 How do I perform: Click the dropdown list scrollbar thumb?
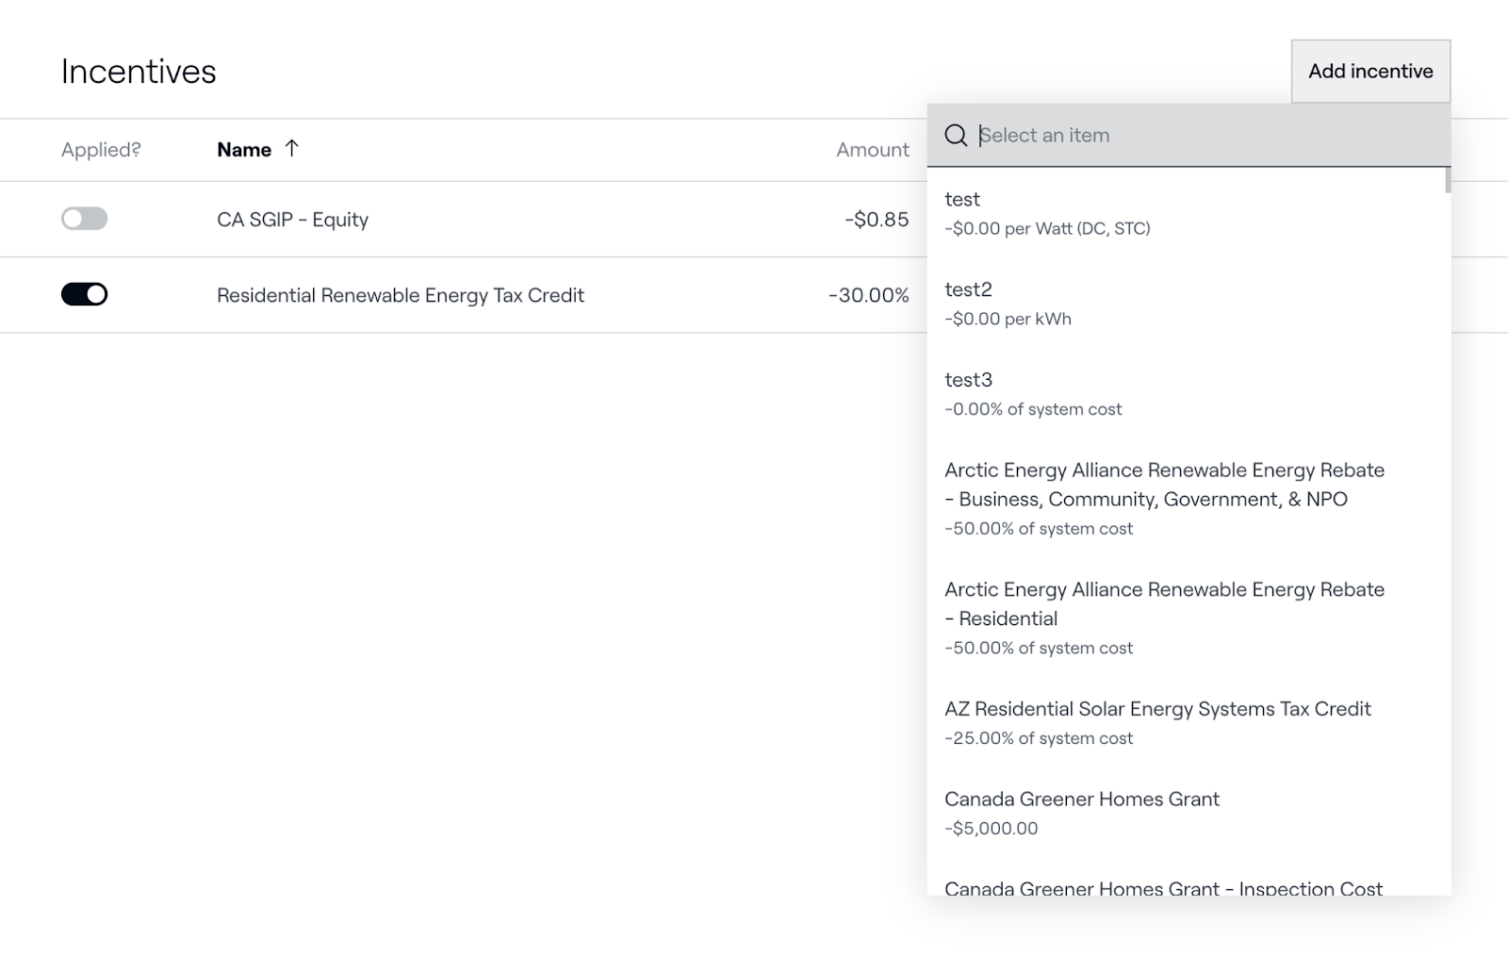[x=1447, y=180]
